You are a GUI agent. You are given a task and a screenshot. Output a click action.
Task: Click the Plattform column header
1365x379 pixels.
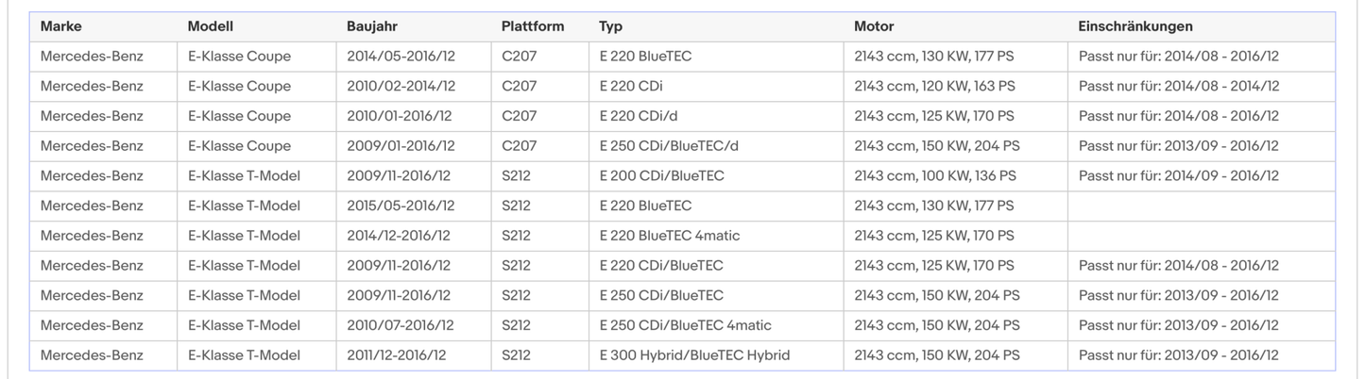(x=533, y=26)
